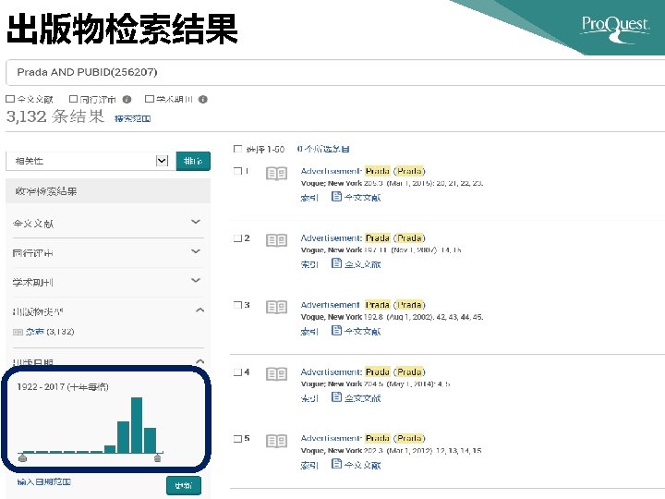Check the checkbox for result 4
The height and width of the screenshot is (499, 665).
pyautogui.click(x=237, y=372)
